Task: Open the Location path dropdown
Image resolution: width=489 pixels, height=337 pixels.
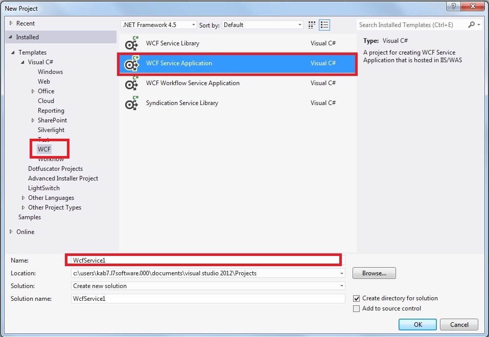Action: click(x=342, y=273)
